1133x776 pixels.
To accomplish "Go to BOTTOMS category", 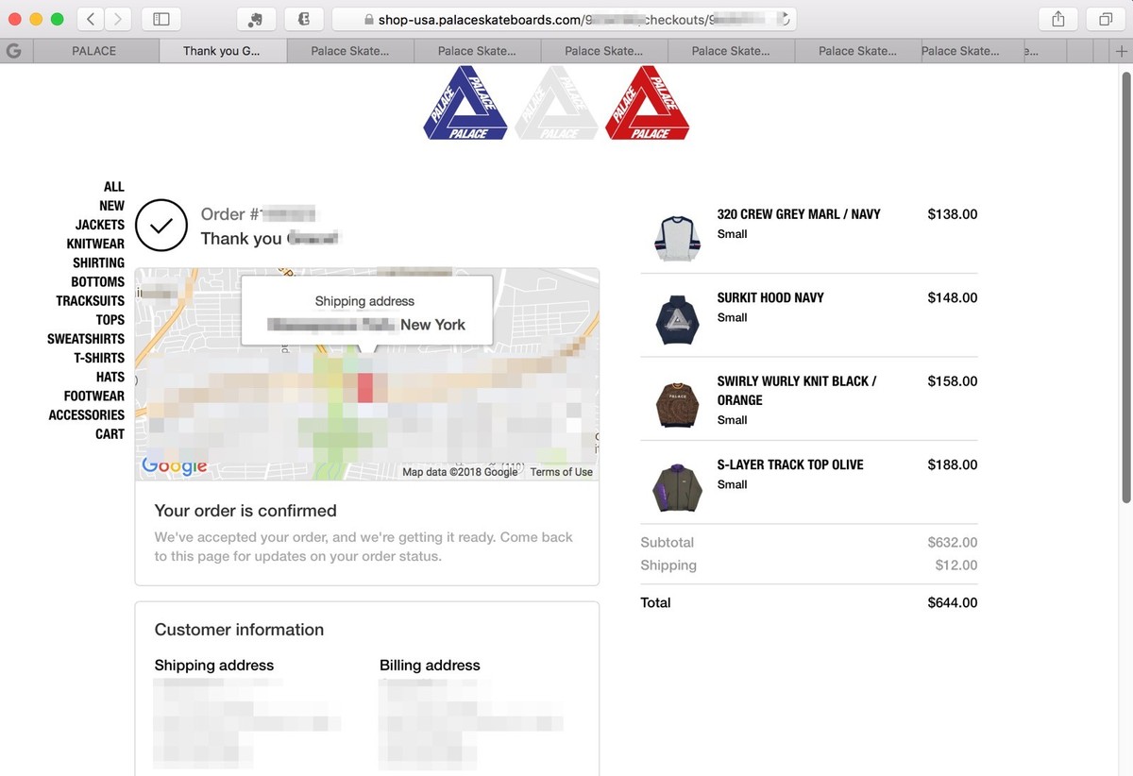I will pyautogui.click(x=98, y=281).
